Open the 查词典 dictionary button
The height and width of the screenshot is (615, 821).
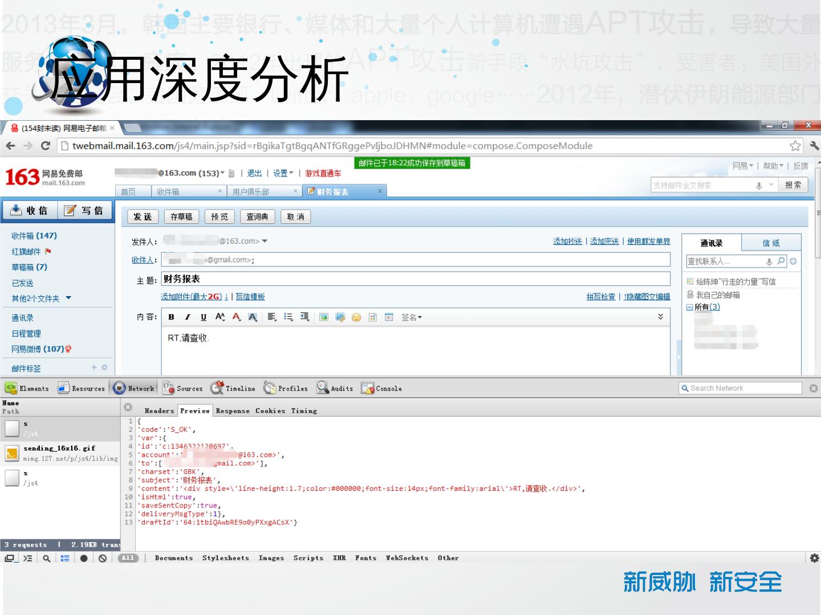click(x=258, y=216)
